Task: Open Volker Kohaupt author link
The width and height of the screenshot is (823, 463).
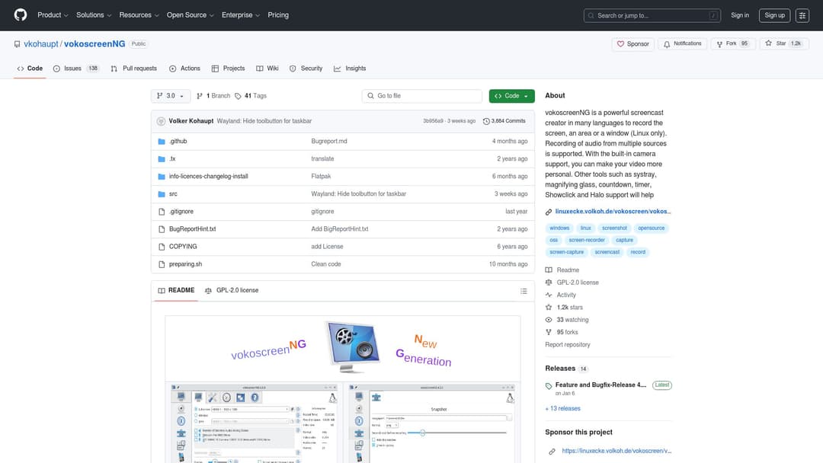Action: pyautogui.click(x=191, y=121)
